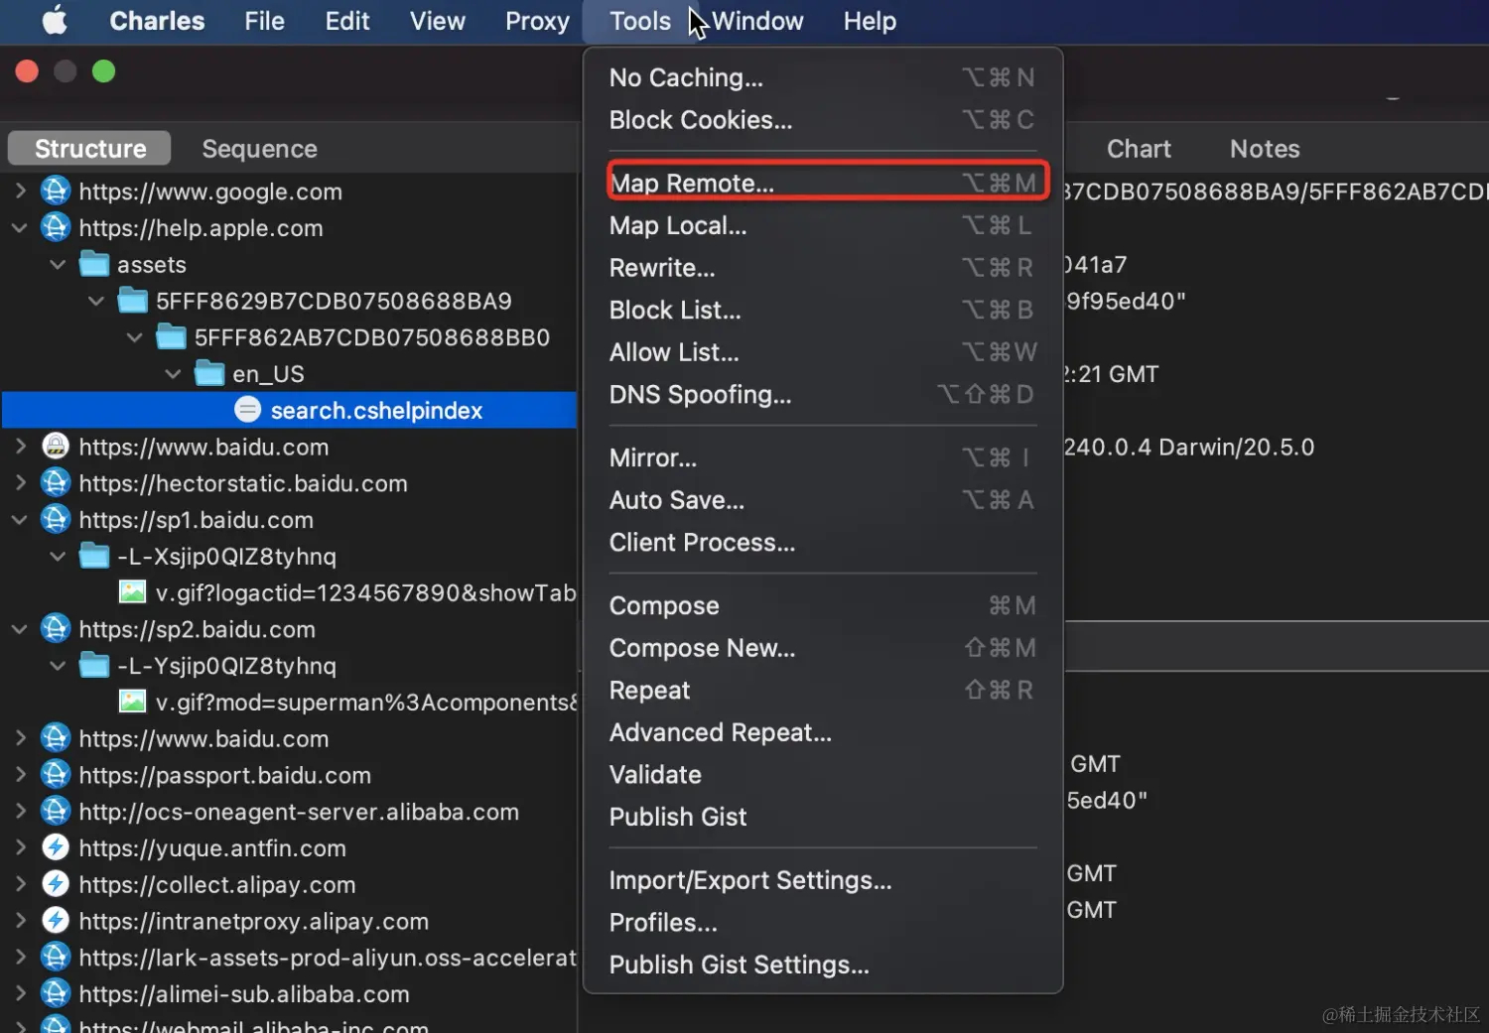This screenshot has width=1489, height=1033.
Task: Click the file icon of search.cshelpindex
Action: tap(248, 410)
